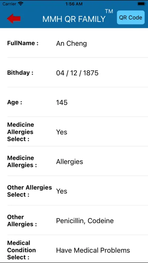Click the Age label
Screen dimensions: 148x263
15,102
